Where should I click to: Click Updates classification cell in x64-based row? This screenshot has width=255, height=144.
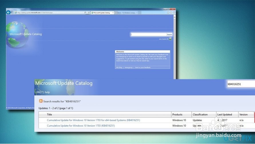[x=197, y=120]
